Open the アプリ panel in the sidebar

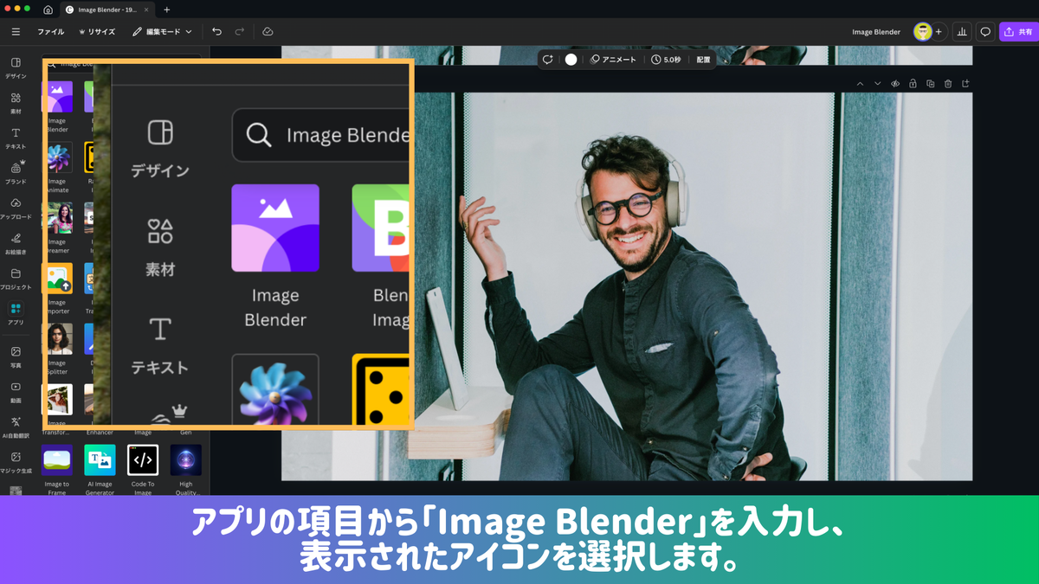click(x=16, y=313)
